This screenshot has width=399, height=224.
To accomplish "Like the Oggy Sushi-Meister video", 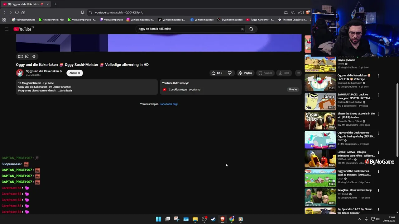I will tap(217, 73).
